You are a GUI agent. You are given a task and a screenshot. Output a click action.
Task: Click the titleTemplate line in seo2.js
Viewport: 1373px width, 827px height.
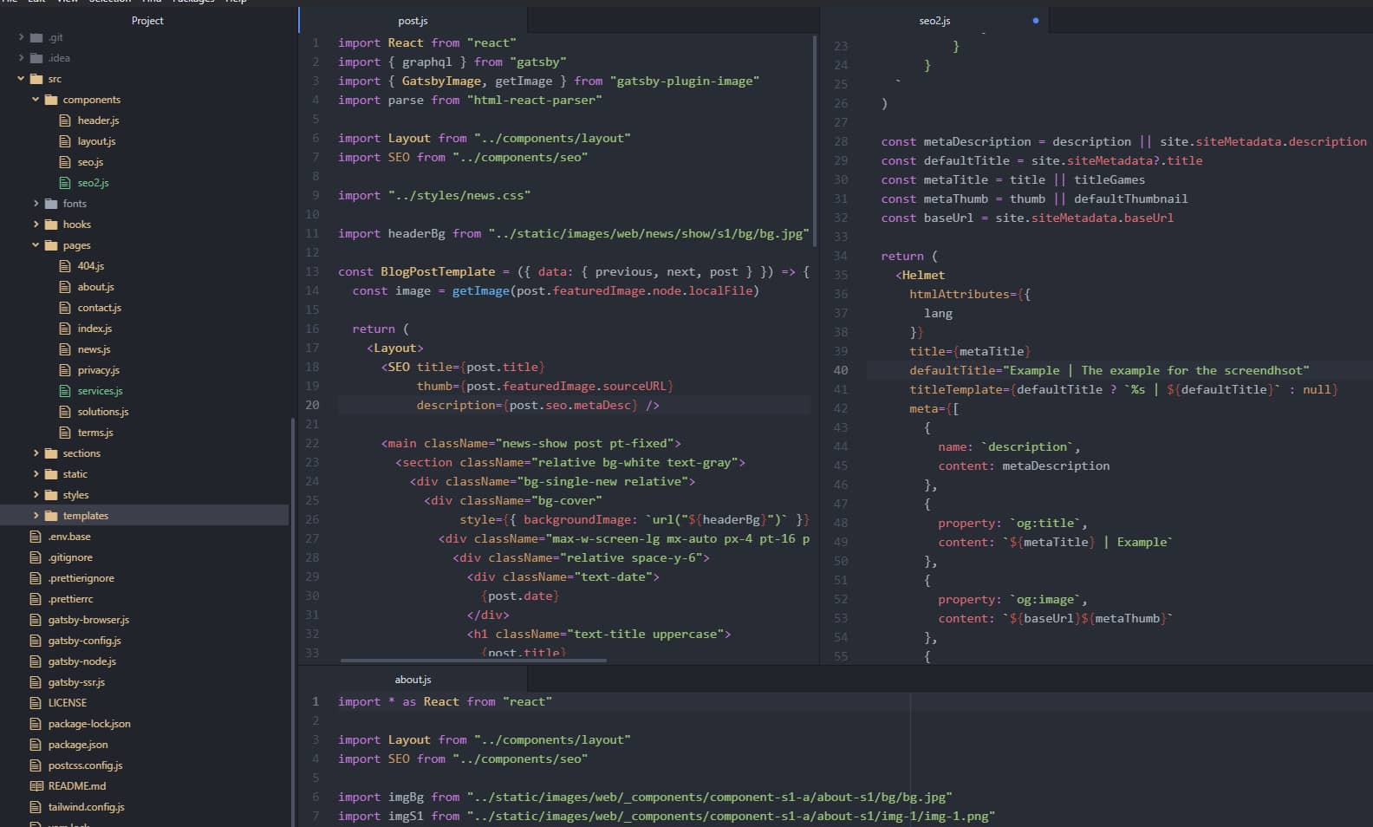[x=1123, y=389]
